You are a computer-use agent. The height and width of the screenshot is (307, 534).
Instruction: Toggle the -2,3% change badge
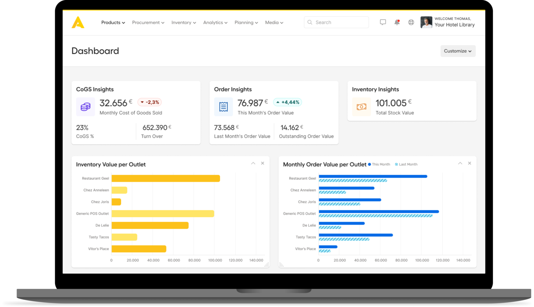click(149, 102)
